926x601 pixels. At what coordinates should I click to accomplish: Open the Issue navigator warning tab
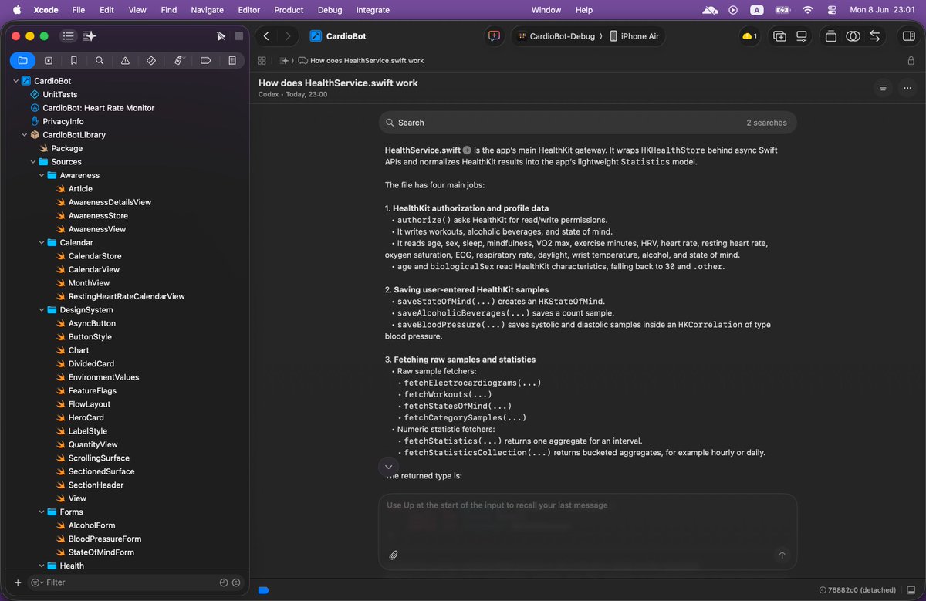click(125, 60)
